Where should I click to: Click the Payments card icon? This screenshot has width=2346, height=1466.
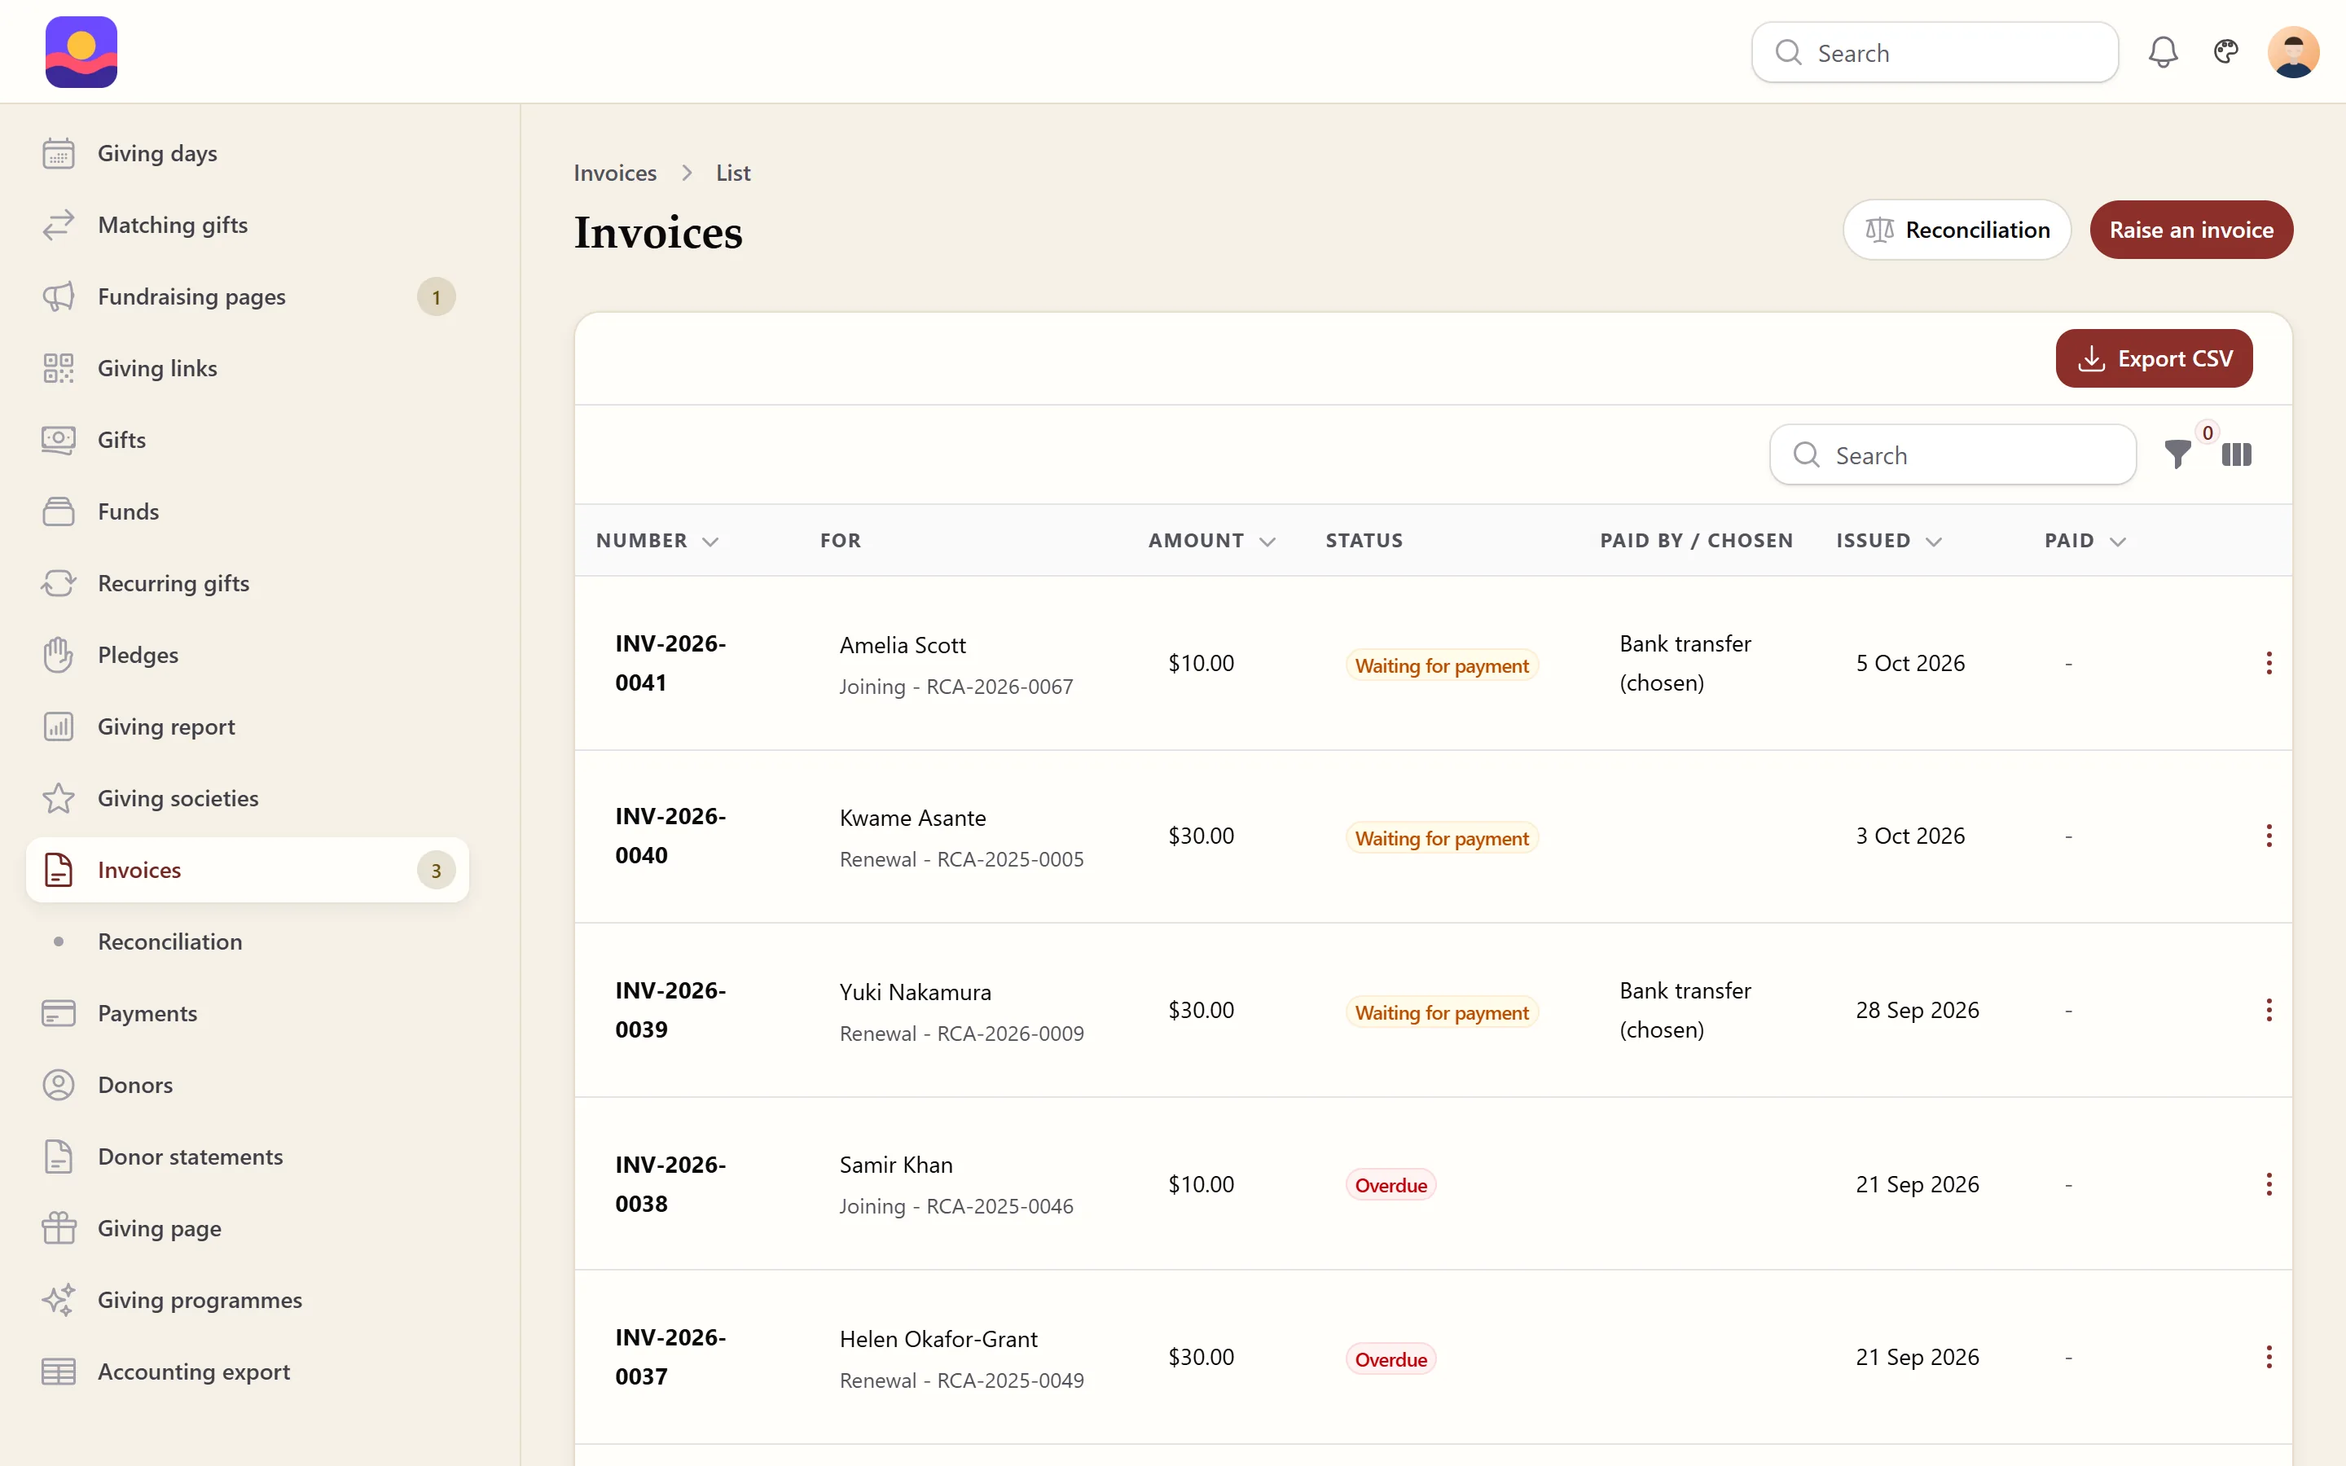click(x=58, y=1013)
